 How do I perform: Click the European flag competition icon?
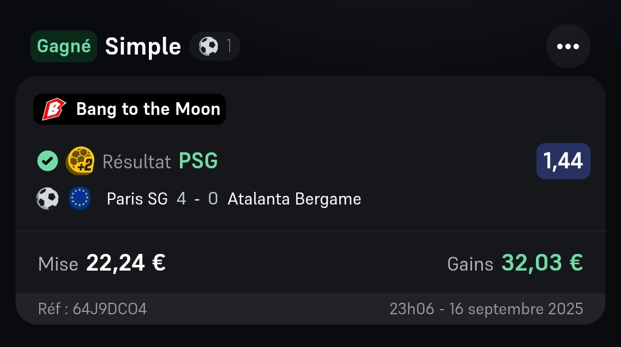point(79,199)
